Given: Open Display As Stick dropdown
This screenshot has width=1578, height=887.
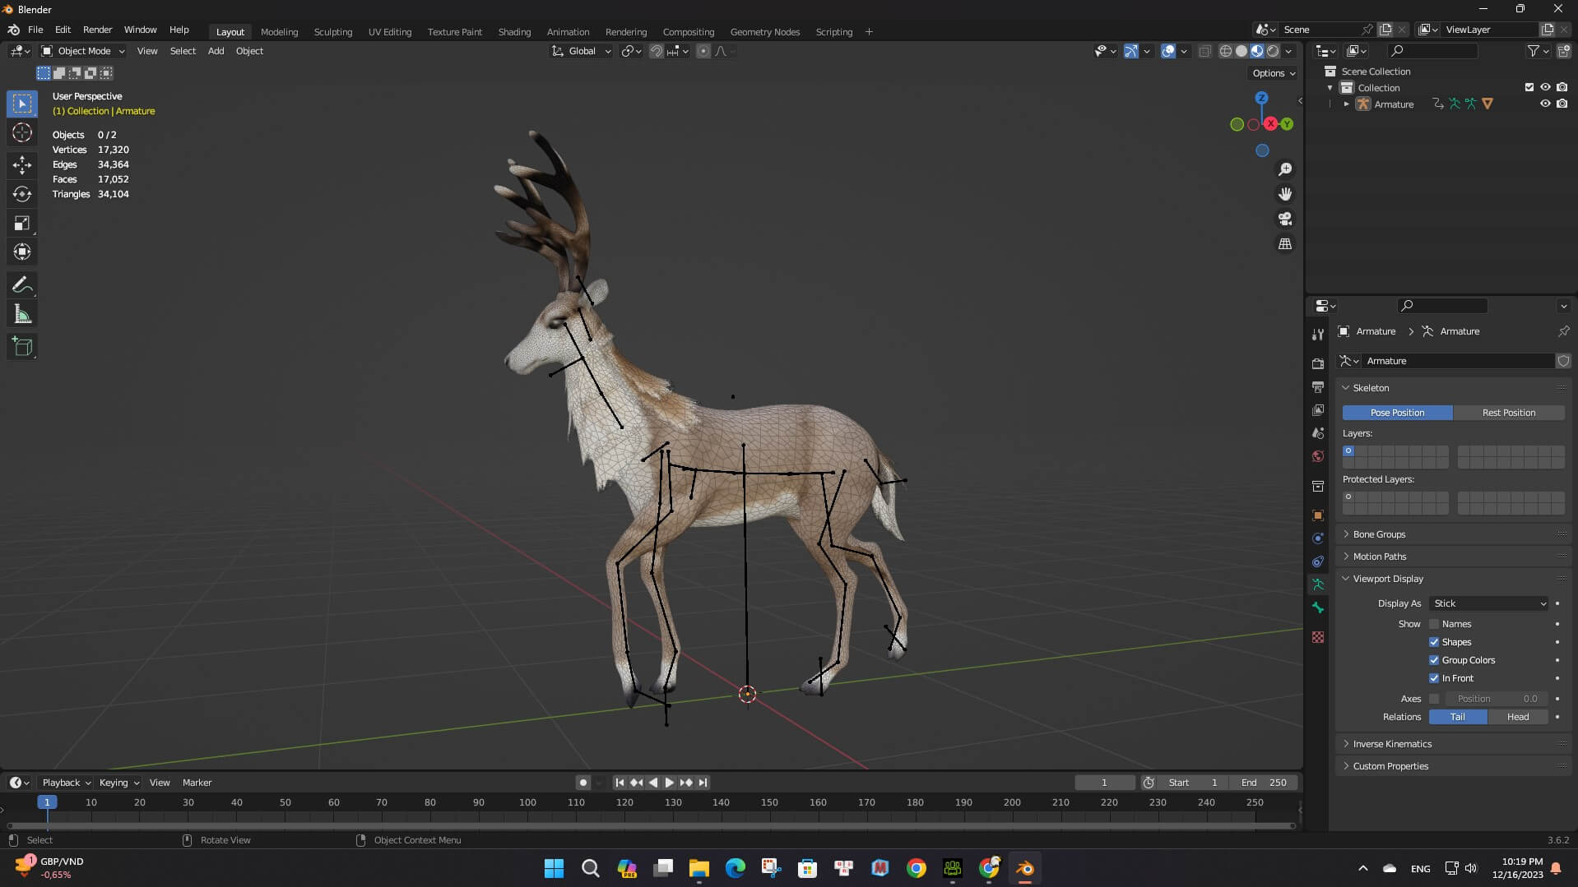Looking at the screenshot, I should tap(1489, 603).
